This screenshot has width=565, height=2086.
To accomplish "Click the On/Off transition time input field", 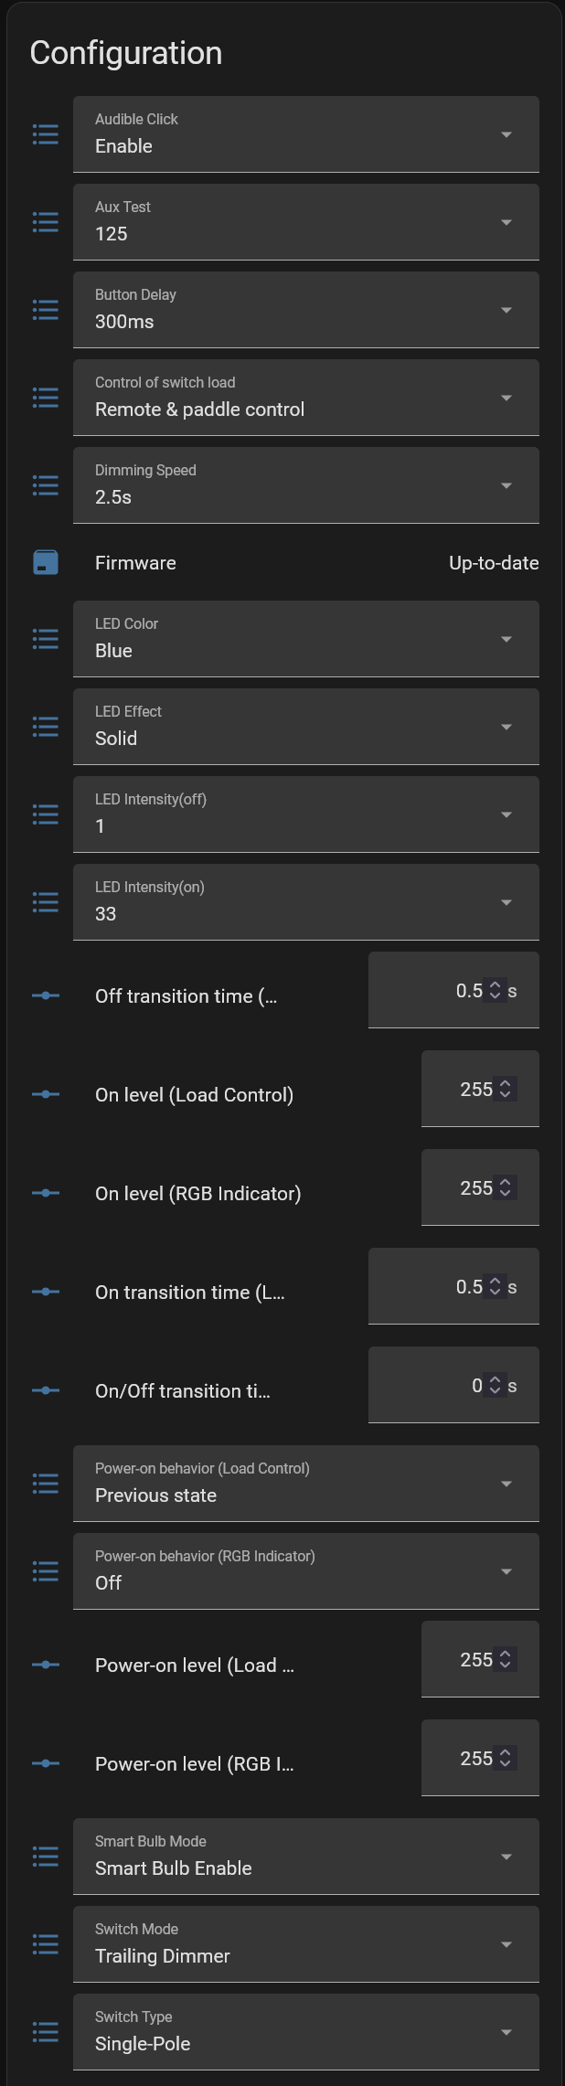I will 453,1385.
